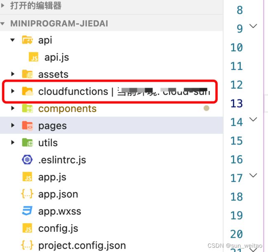Click the assets folder icon
The width and height of the screenshot is (268, 252).
27,74
